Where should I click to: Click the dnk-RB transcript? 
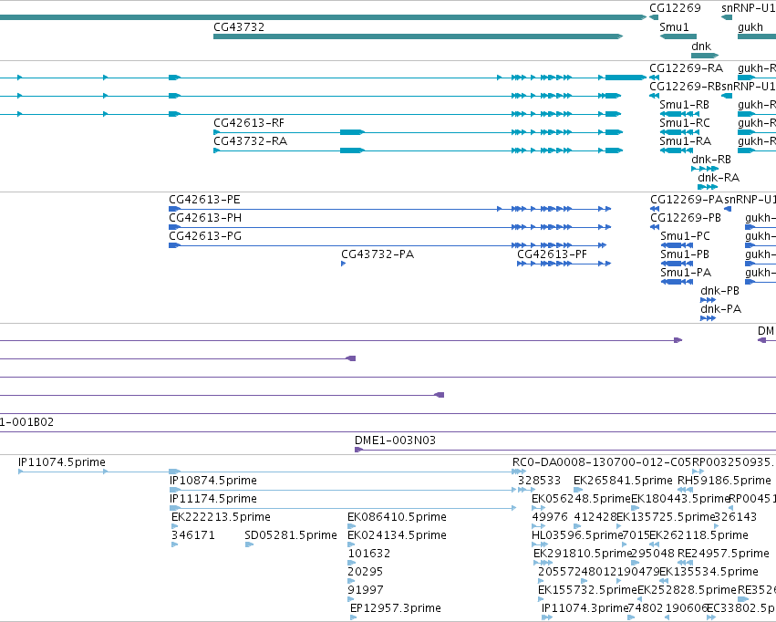pos(705,169)
